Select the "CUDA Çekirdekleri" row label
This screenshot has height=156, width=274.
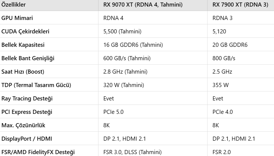click(25, 31)
